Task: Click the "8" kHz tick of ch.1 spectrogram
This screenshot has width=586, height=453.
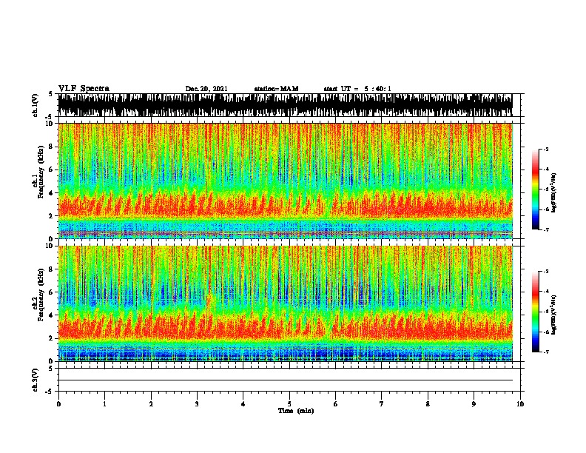Action: click(52, 147)
